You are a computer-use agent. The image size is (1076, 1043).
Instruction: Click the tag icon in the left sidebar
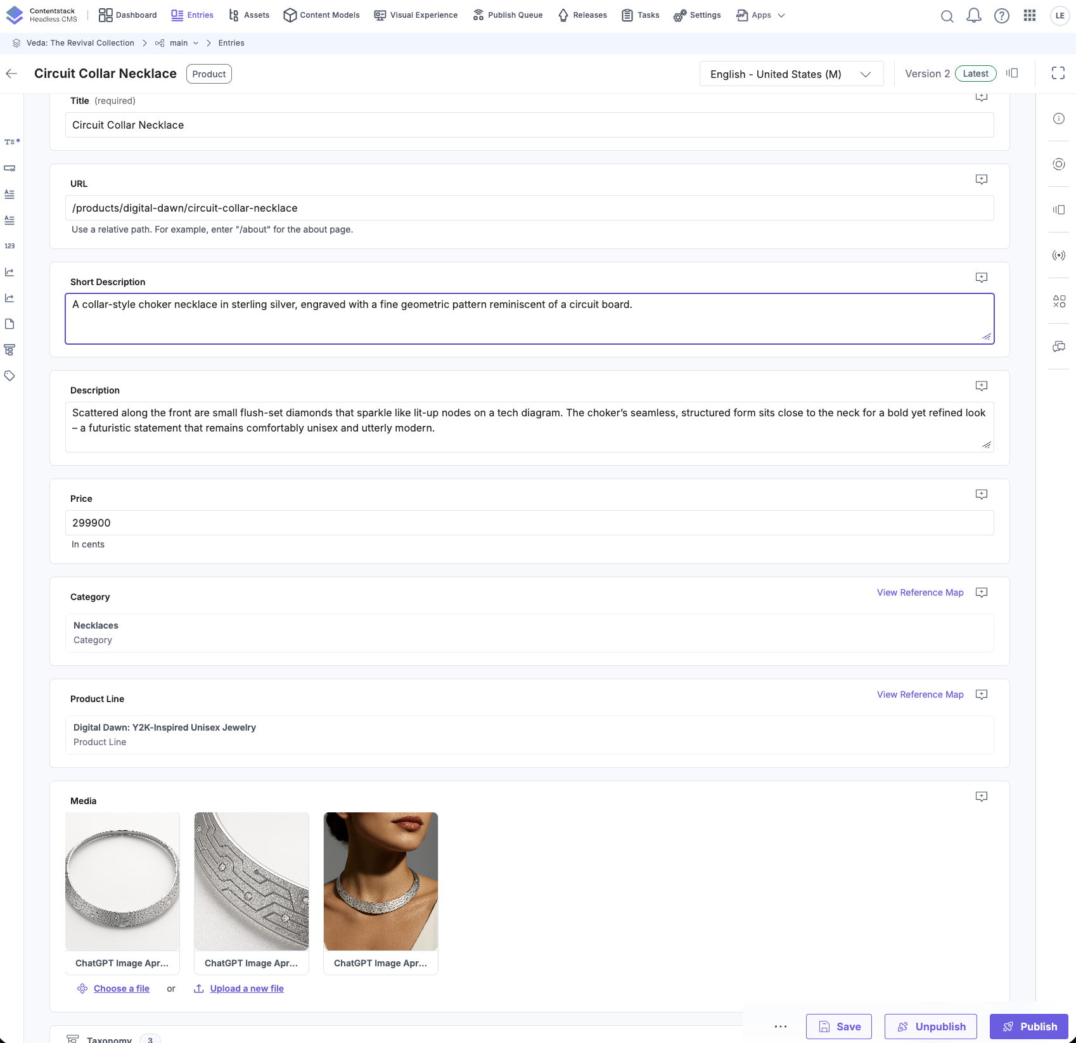[x=10, y=376]
